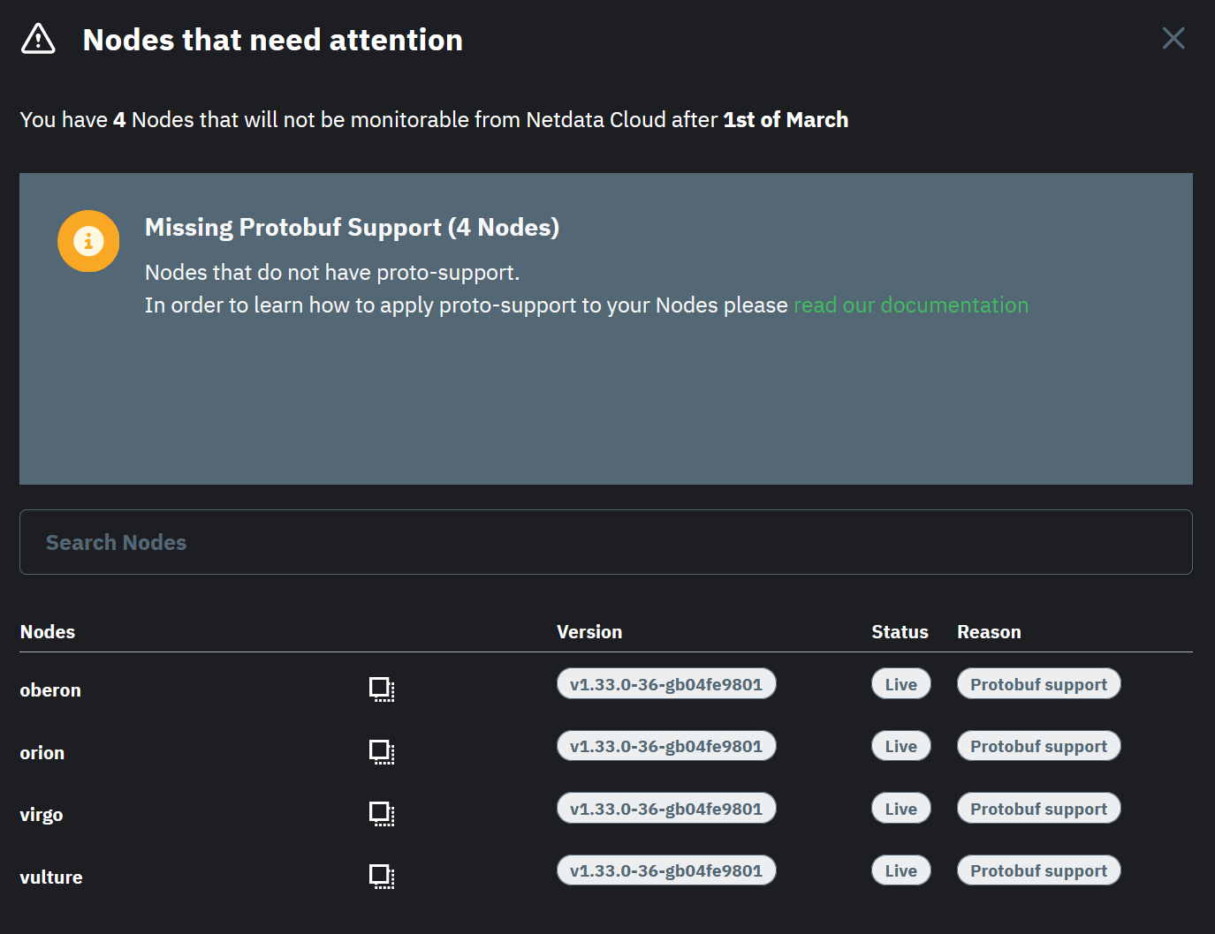
Task: Click the warning triangle icon in the dialog header
Action: (x=37, y=39)
